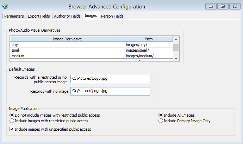Screen dimensions: 243x144
Task: Minimize the Browser Advanced Configuration window
Action: (211, 6)
